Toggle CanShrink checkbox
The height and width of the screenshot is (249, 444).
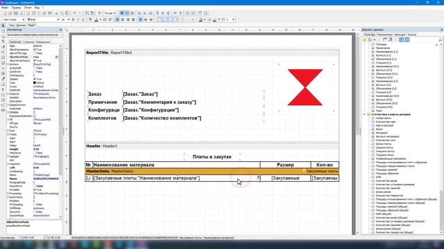point(35,72)
